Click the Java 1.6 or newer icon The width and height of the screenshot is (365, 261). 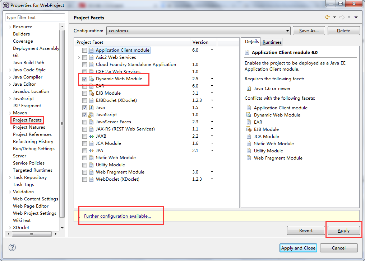pos(249,88)
